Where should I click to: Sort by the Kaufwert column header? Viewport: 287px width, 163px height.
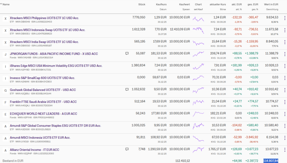(185, 4)
